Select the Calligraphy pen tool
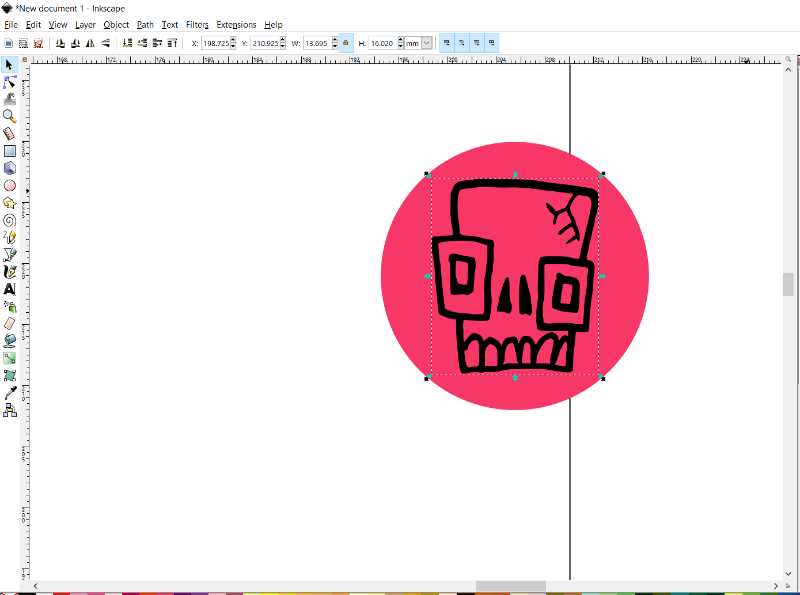Image resolution: width=800 pixels, height=595 pixels. [x=9, y=271]
